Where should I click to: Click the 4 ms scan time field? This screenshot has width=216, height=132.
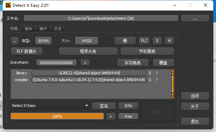click(x=128, y=116)
